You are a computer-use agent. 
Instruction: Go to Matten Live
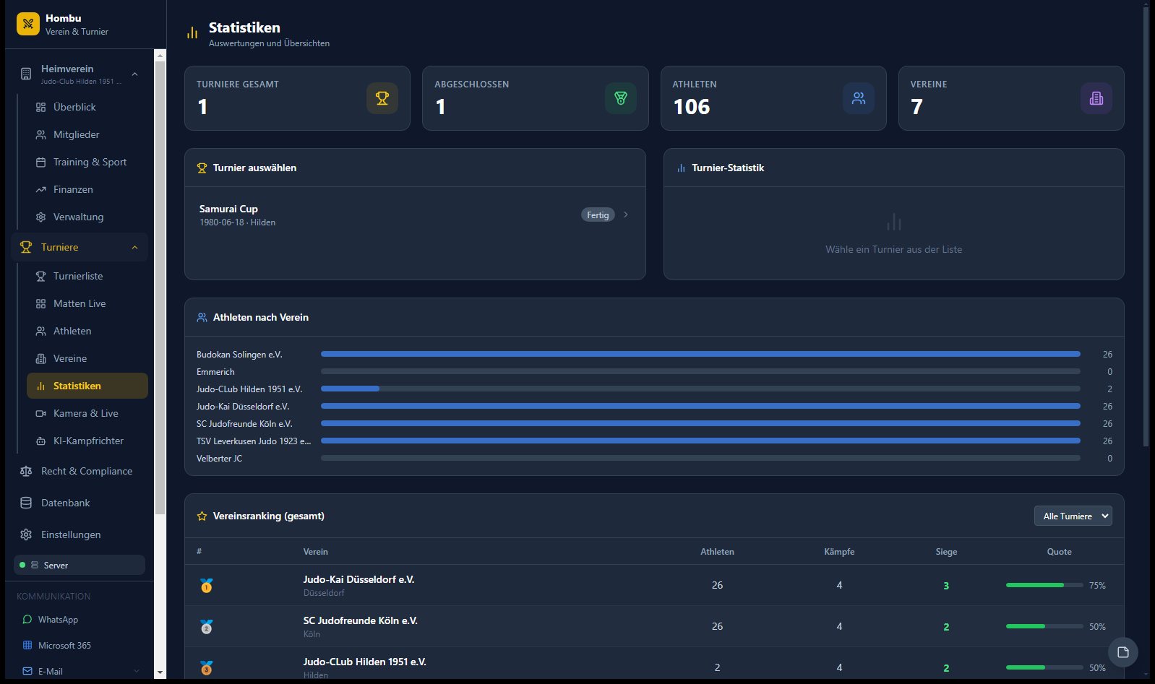[x=87, y=303]
